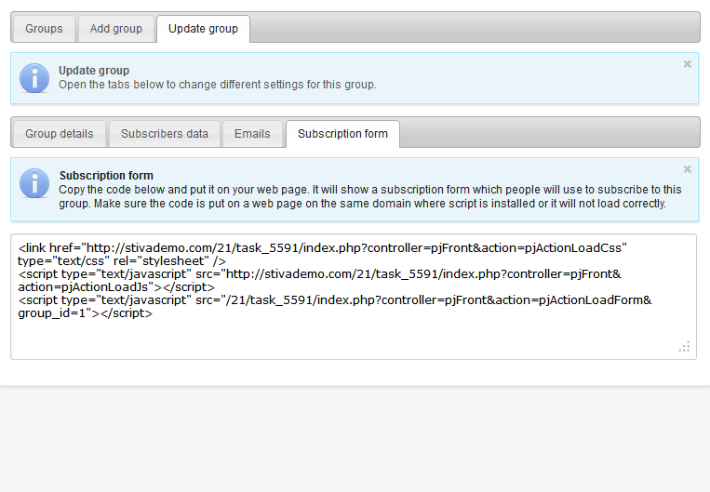This screenshot has height=492, width=710.
Task: Click the info icon beside Subscription form
Action: click(x=34, y=183)
